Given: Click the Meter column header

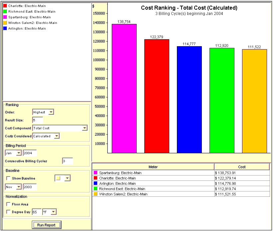Looking at the screenshot, I should point(153,167).
